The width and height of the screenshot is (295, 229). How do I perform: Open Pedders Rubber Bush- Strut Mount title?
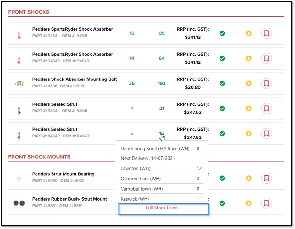70,199
